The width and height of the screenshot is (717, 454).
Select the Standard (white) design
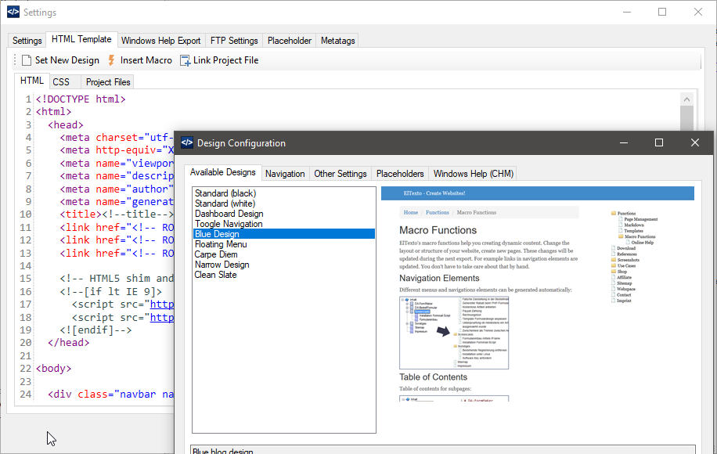pos(284,204)
